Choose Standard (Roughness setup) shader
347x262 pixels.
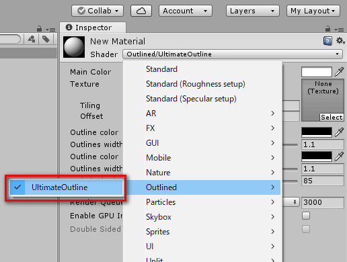point(202,84)
